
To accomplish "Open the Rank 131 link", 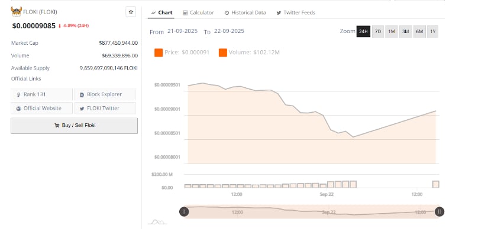I will click(x=41, y=94).
